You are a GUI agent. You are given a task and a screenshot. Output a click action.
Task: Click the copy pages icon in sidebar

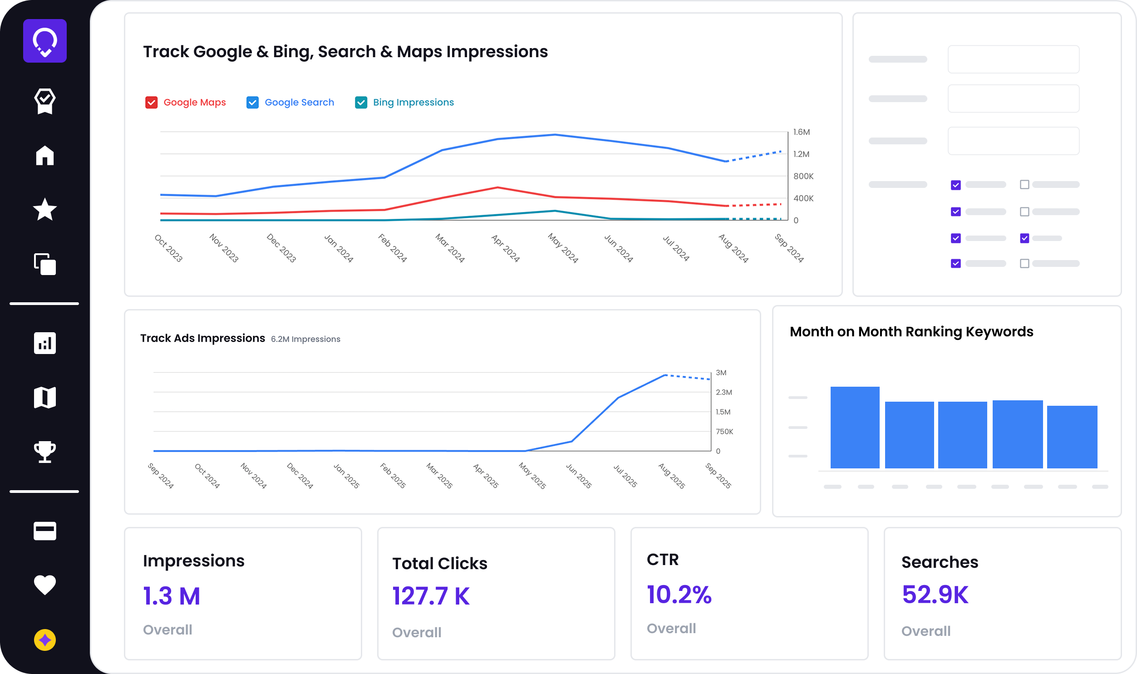(44, 264)
